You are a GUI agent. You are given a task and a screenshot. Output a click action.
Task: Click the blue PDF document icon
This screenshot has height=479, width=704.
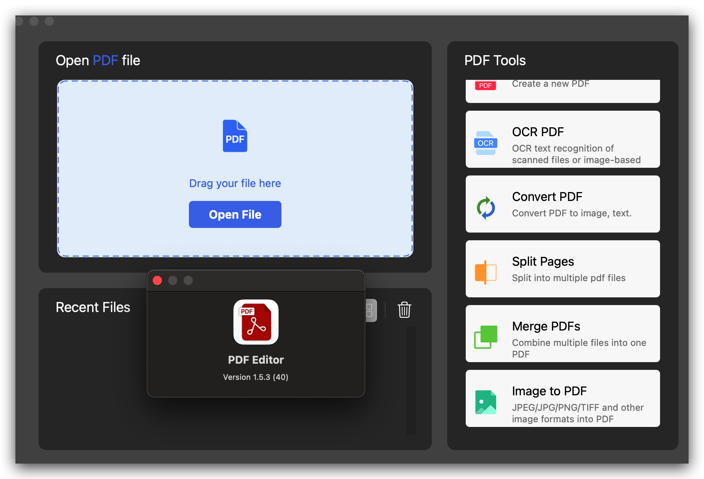tap(235, 136)
